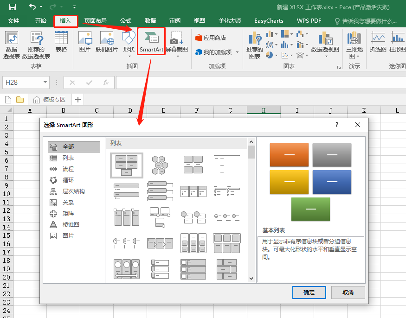
Task: Click the 取消 cancel button
Action: tap(348, 293)
